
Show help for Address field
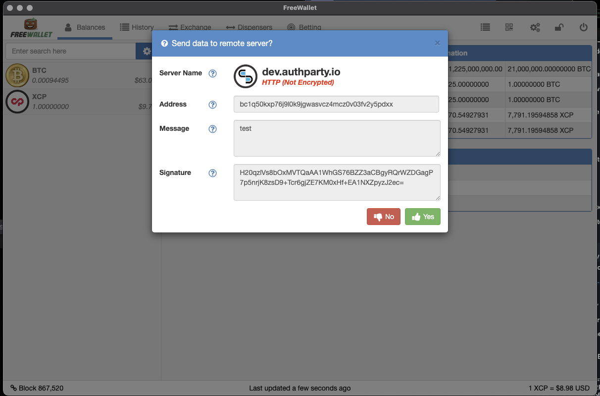pyautogui.click(x=212, y=105)
